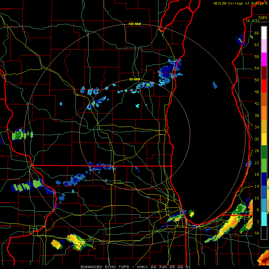The height and width of the screenshot is (269, 269).
Task: Click the '62' scale label
Action: pos(257,45)
